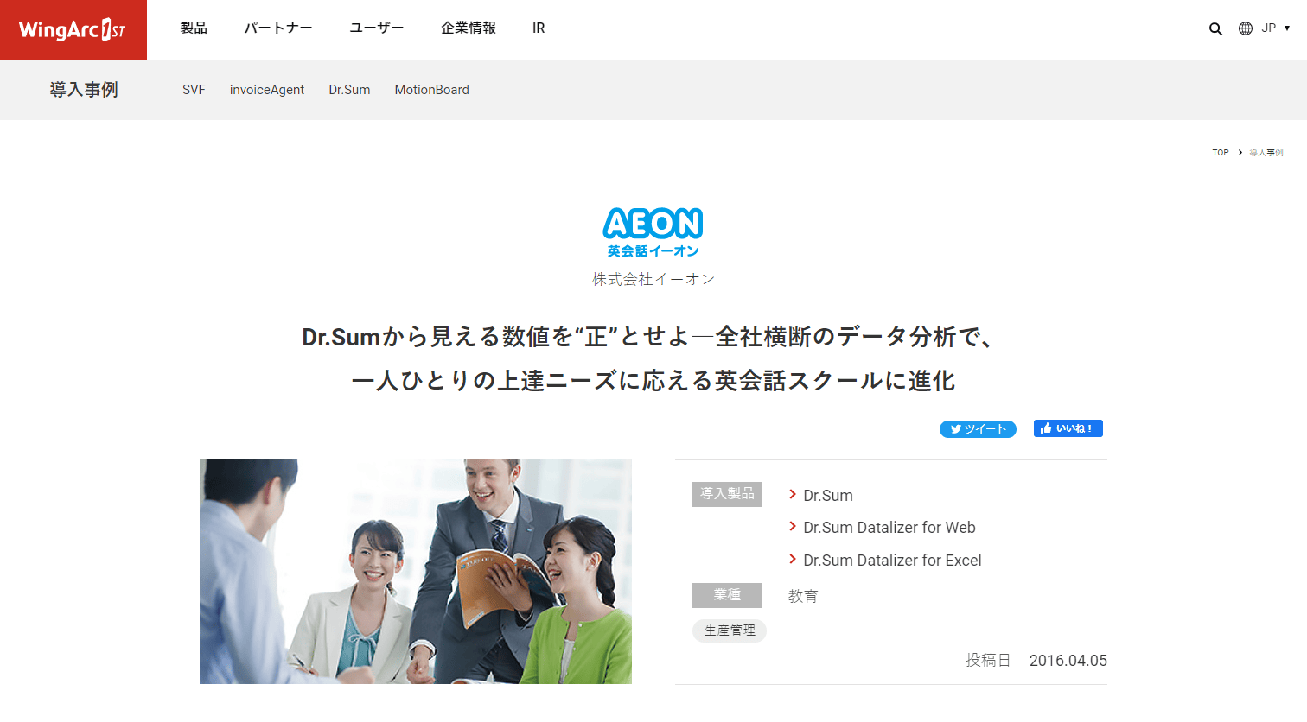Filter case studies by invoiceAgent

tap(267, 90)
